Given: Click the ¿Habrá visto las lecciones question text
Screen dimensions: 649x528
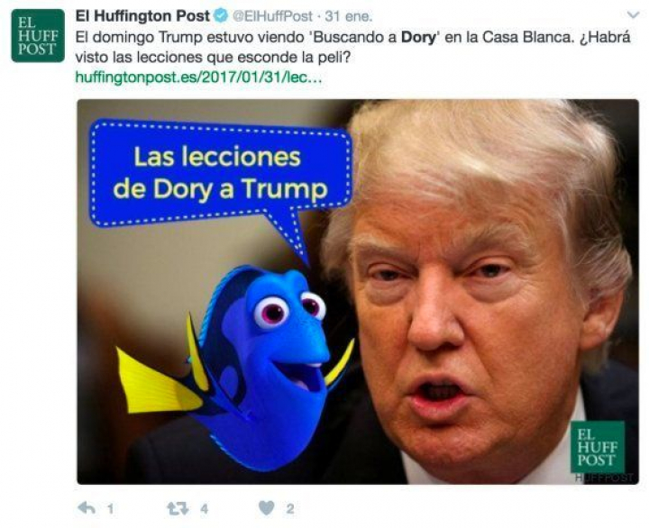Looking at the screenshot, I should click(214, 57).
